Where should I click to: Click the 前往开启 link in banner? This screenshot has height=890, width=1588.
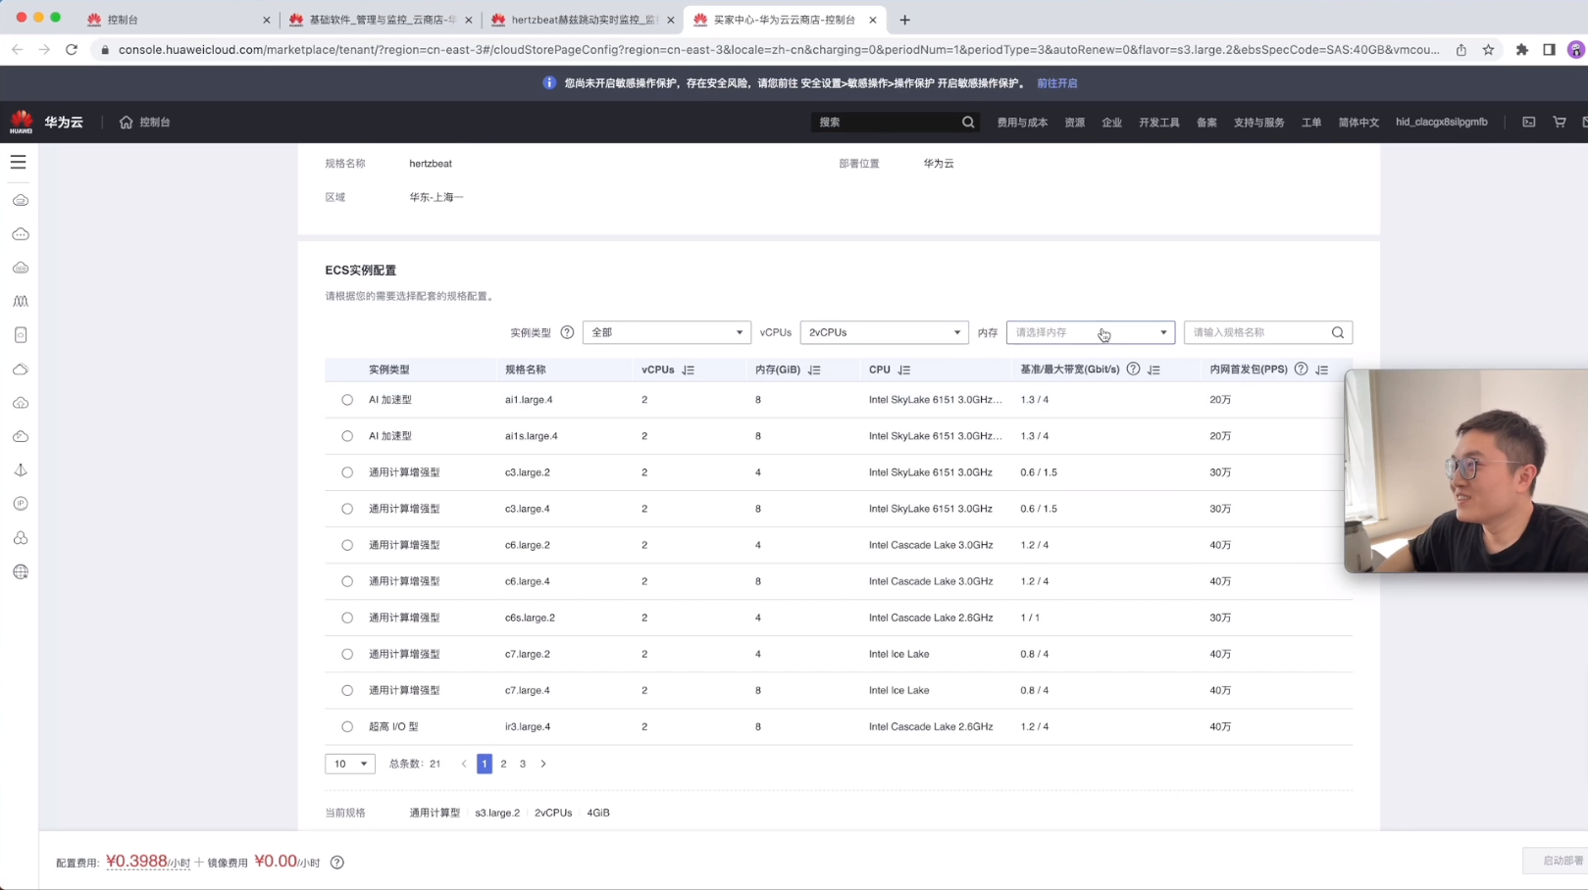pos(1056,83)
